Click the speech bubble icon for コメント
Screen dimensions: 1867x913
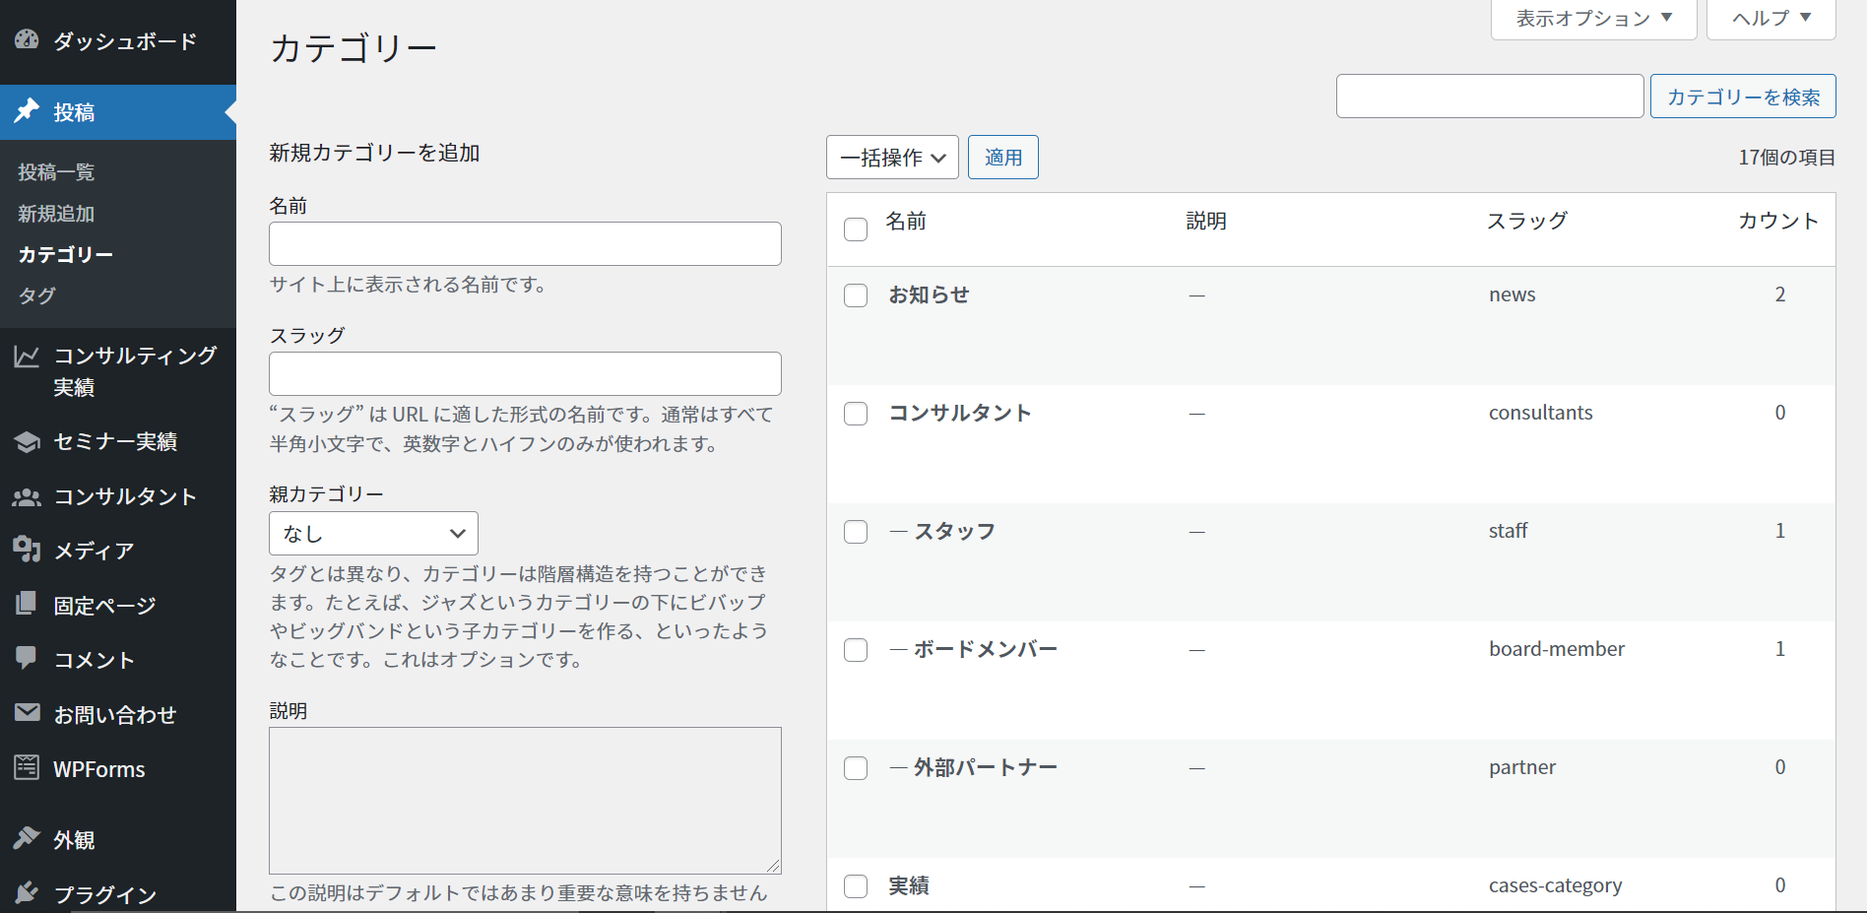point(27,658)
